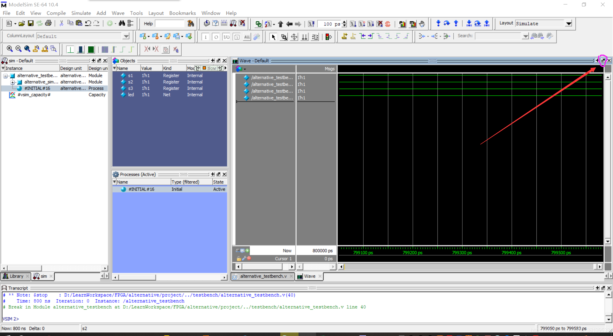Open the Search field dropdown arrow

525,36
